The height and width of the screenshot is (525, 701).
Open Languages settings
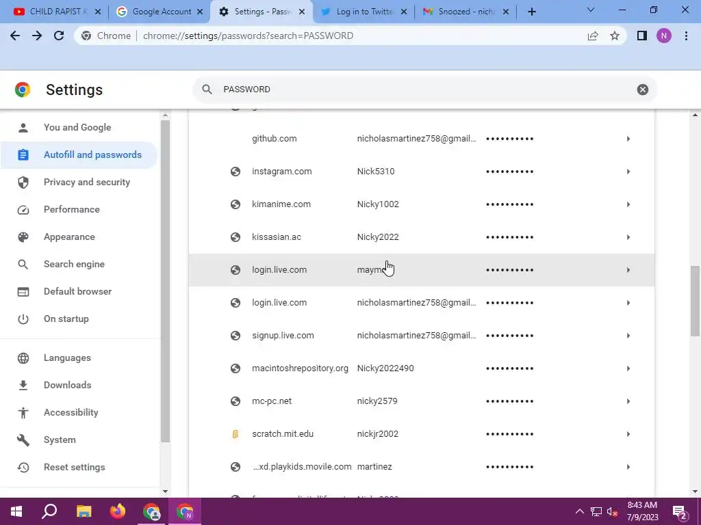79,358
